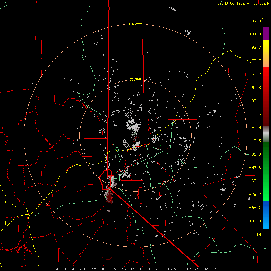Click the 92.3 scale value
The image size is (271, 271).
(256, 48)
